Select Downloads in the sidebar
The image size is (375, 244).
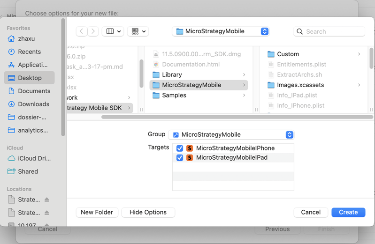(33, 104)
